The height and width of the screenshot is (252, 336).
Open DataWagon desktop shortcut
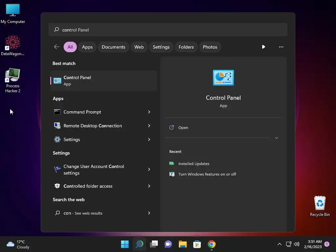click(x=13, y=45)
